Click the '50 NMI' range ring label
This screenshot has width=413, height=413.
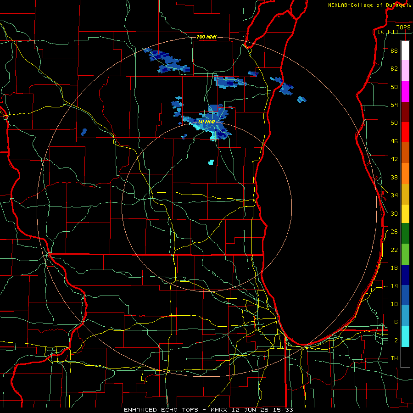pyautogui.click(x=206, y=122)
